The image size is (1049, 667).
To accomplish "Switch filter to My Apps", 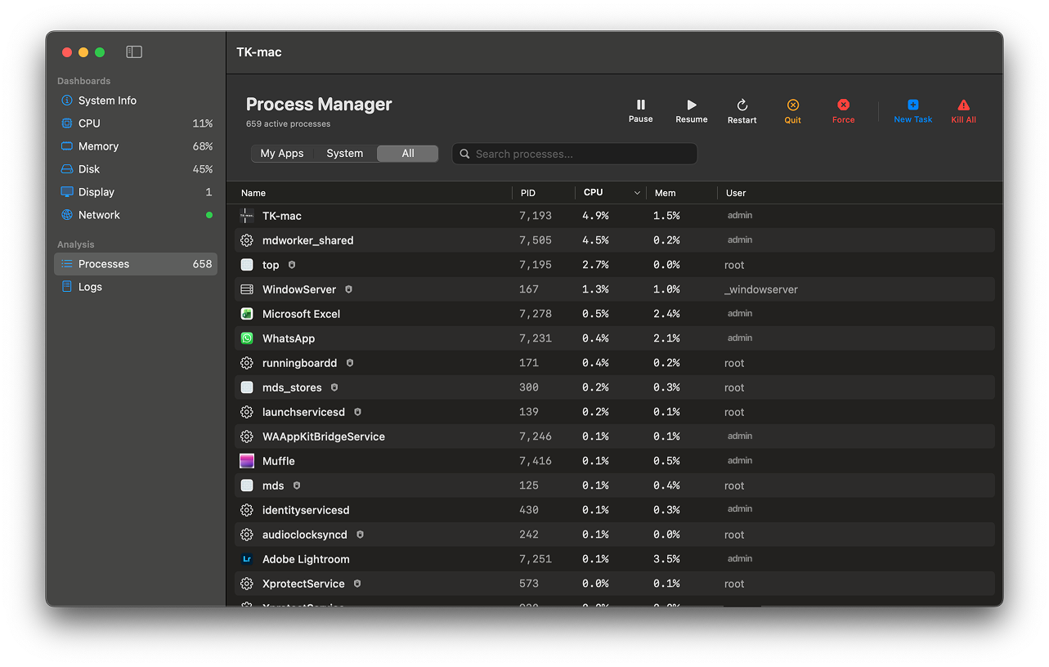I will click(x=282, y=154).
